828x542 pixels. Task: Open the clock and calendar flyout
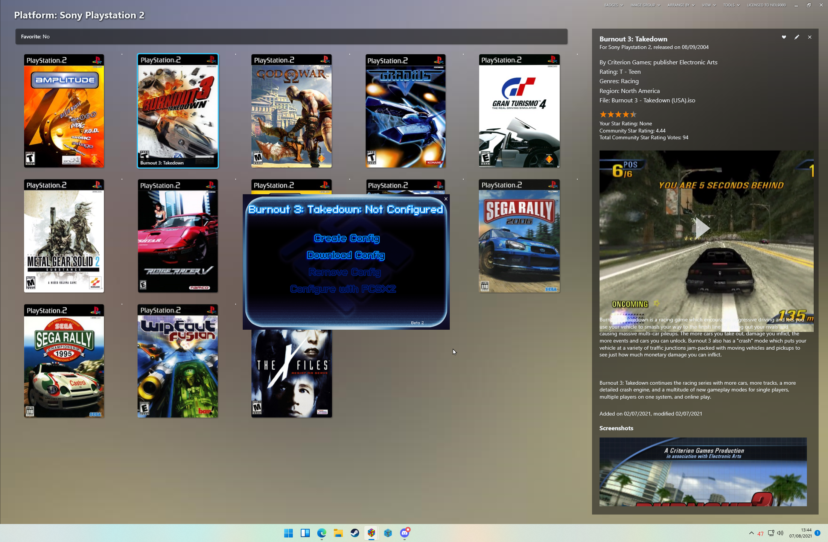coord(801,533)
